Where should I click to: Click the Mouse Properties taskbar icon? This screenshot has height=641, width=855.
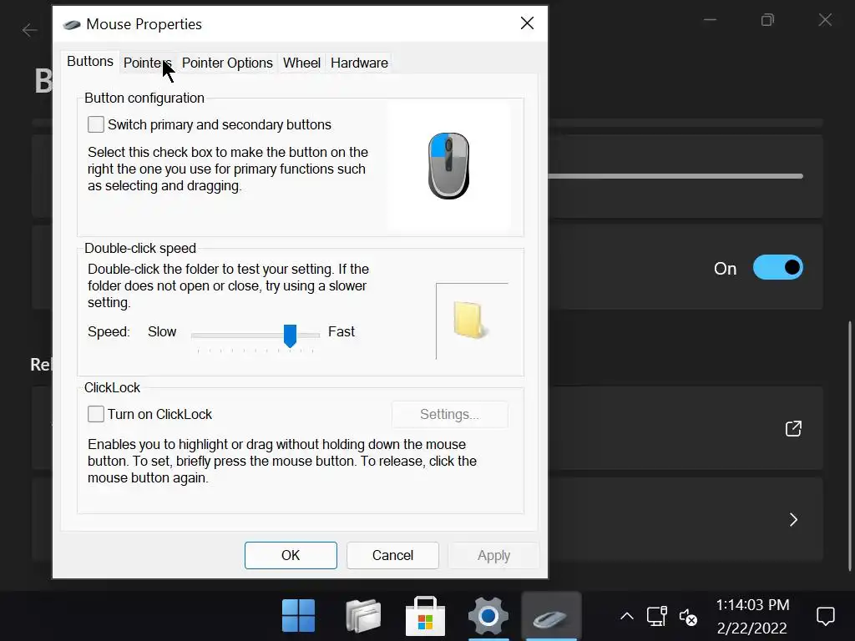[551, 617]
